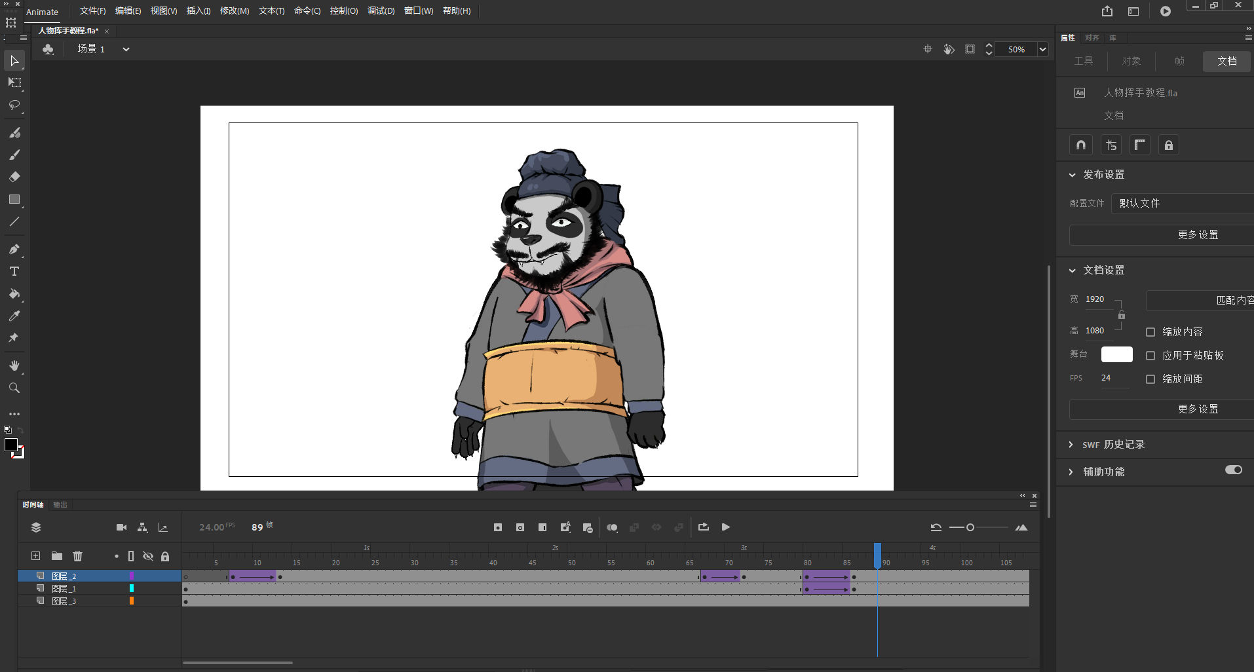The image size is (1254, 672).
Task: Open the 修改(M) menu
Action: pyautogui.click(x=235, y=11)
